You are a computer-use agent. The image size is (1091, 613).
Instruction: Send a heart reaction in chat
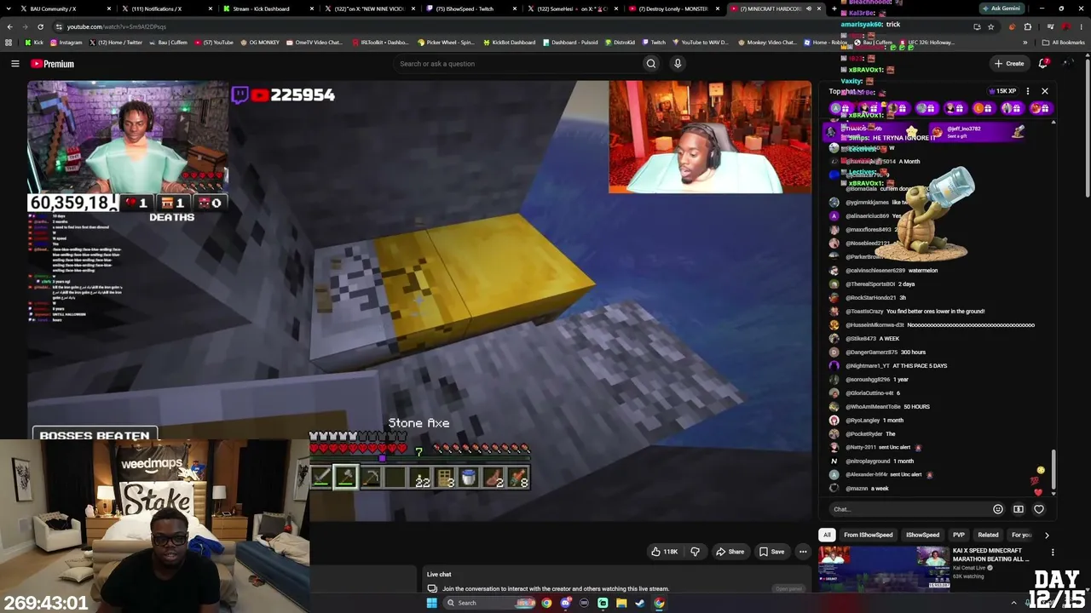pyautogui.click(x=1039, y=509)
